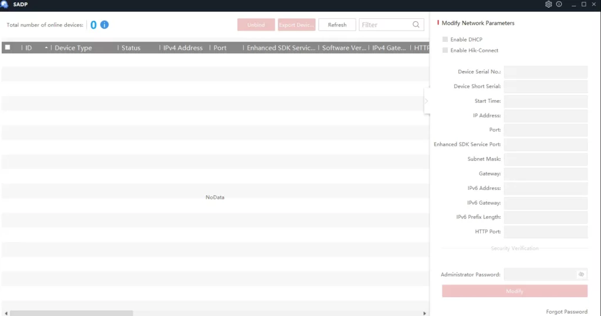
Task: Click the scroll right arrow
Action: (x=424, y=313)
